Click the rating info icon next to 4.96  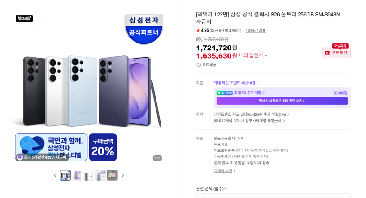click(x=237, y=31)
